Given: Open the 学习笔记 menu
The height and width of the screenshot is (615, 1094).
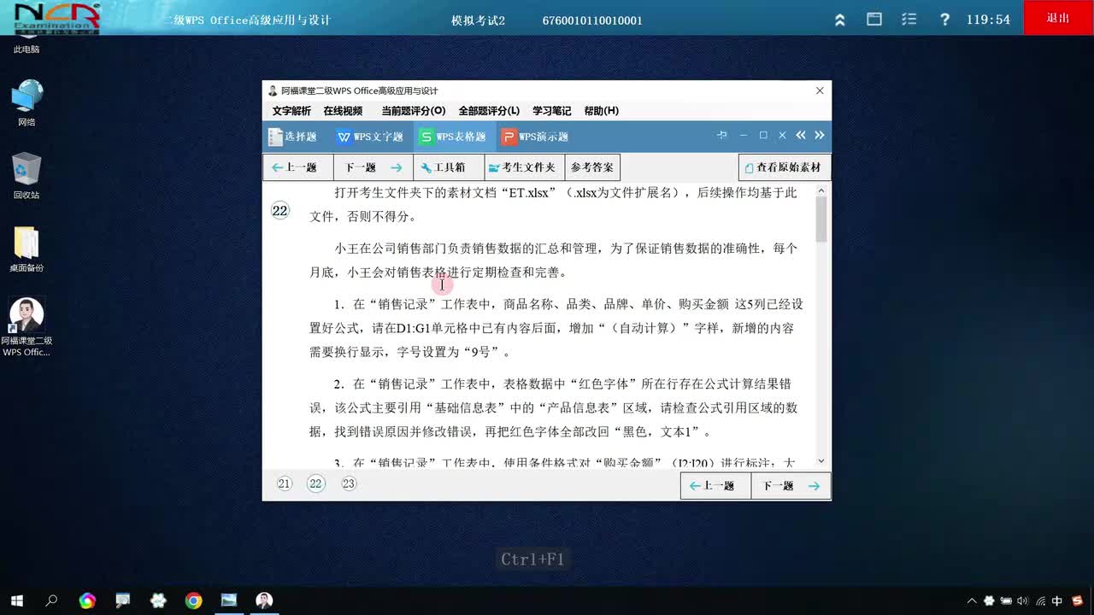Looking at the screenshot, I should (551, 111).
